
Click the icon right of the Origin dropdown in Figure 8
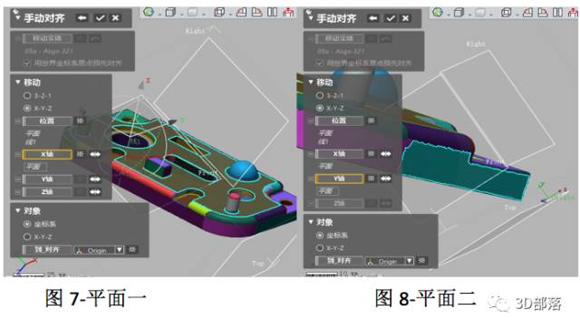pyautogui.click(x=421, y=261)
